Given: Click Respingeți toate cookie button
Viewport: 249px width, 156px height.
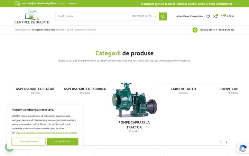Looking at the screenshot, I should point(28,141).
